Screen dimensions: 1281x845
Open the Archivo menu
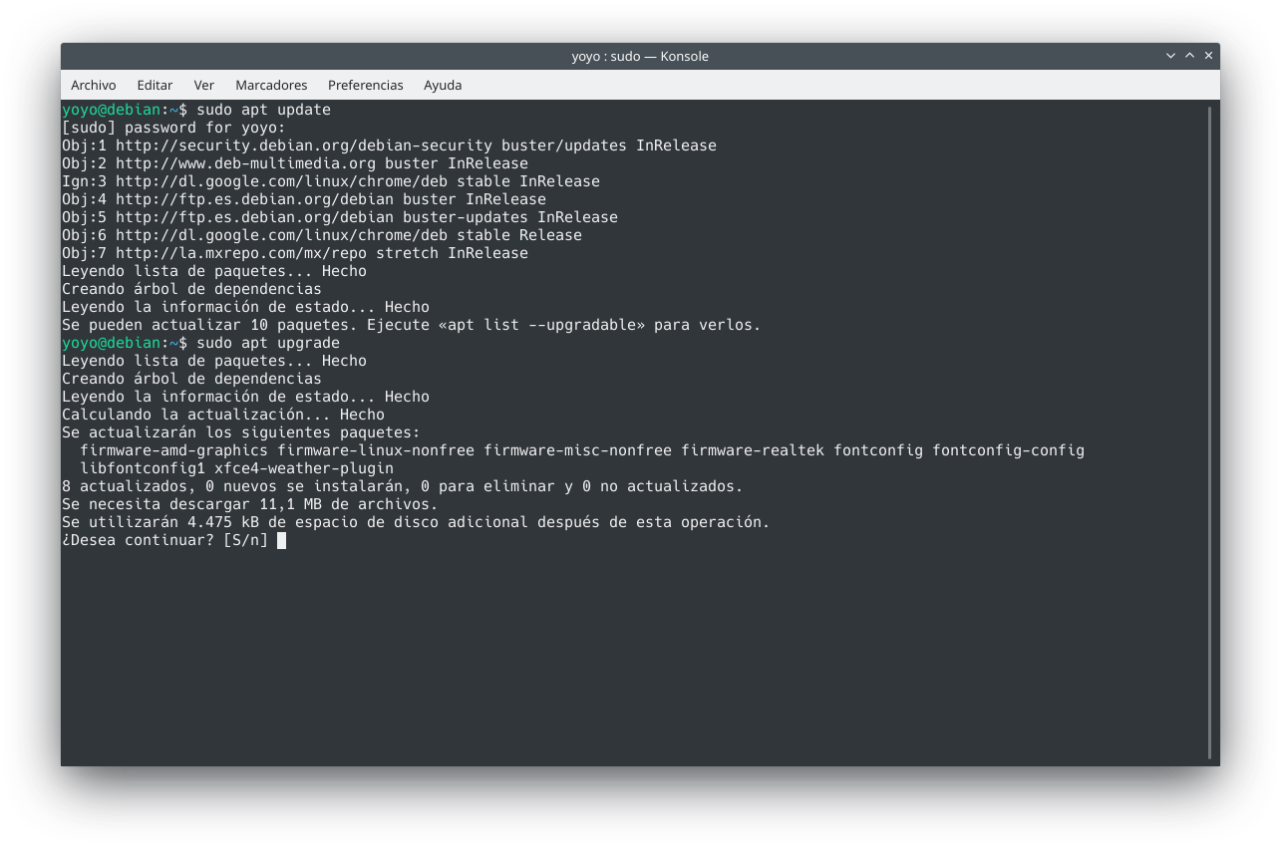pyautogui.click(x=93, y=85)
